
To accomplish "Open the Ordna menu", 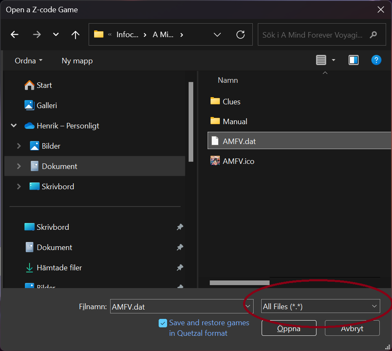I will (x=29, y=61).
